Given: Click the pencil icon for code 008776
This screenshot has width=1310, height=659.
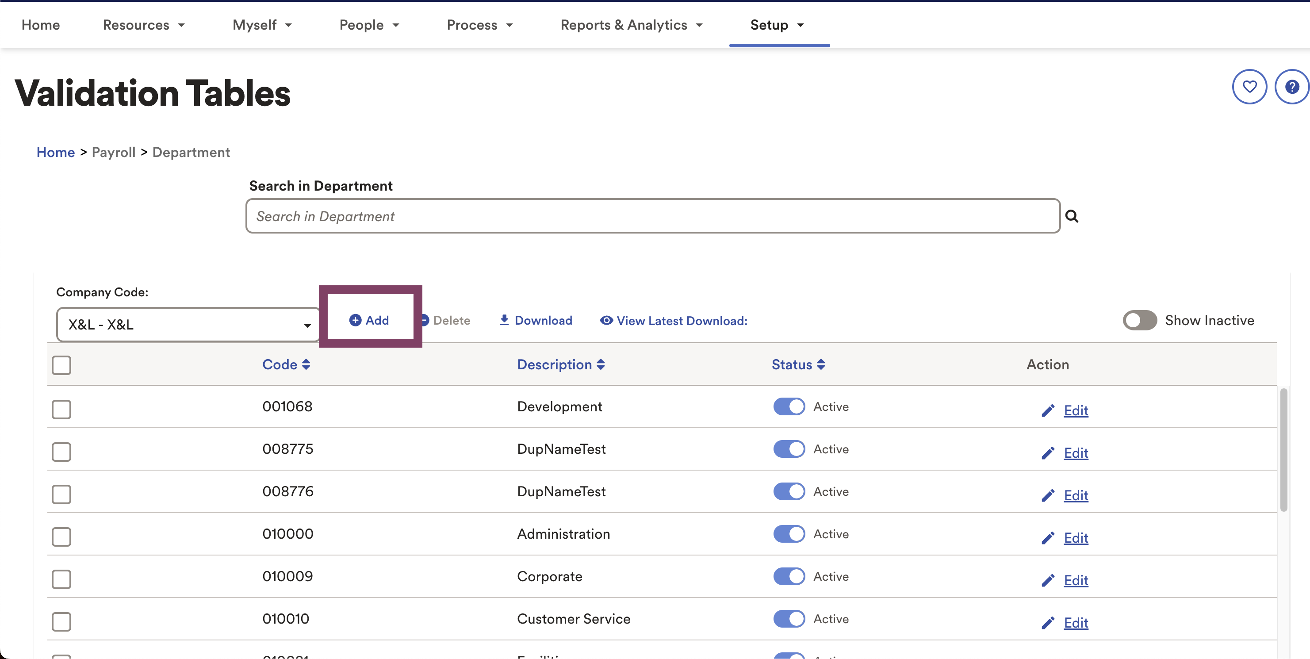Looking at the screenshot, I should 1048,496.
